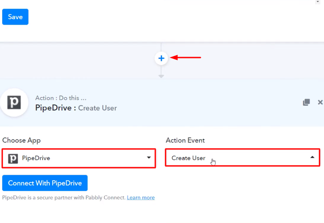This screenshot has height=223, width=324.
Task: Open the Choose App dropdown showing PipeDrive
Action: pos(79,158)
